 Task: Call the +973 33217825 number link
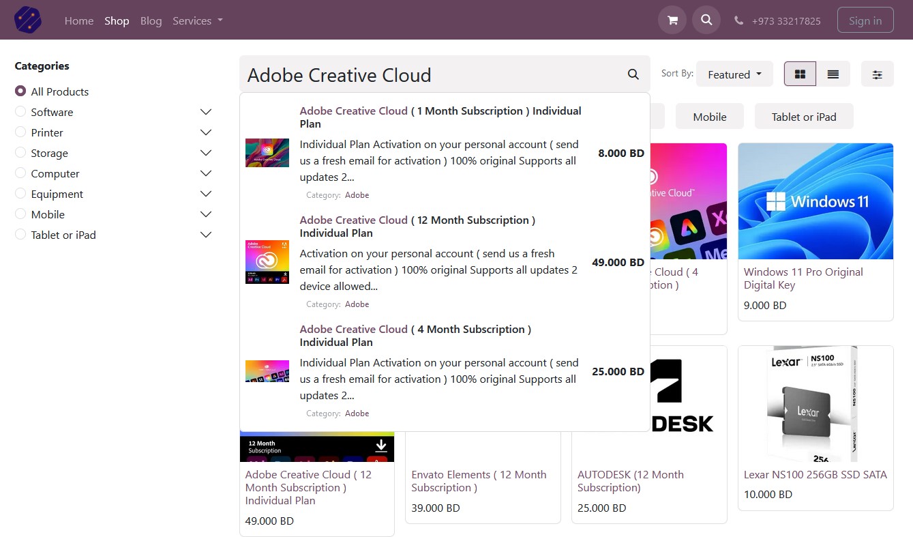pyautogui.click(x=786, y=21)
